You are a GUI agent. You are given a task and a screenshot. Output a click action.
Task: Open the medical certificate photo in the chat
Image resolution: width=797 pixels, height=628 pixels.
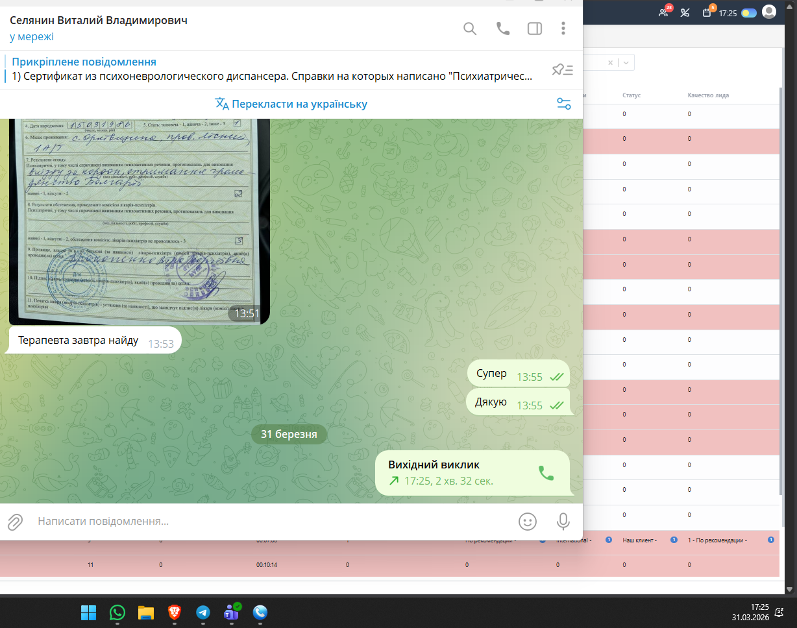[x=138, y=221]
